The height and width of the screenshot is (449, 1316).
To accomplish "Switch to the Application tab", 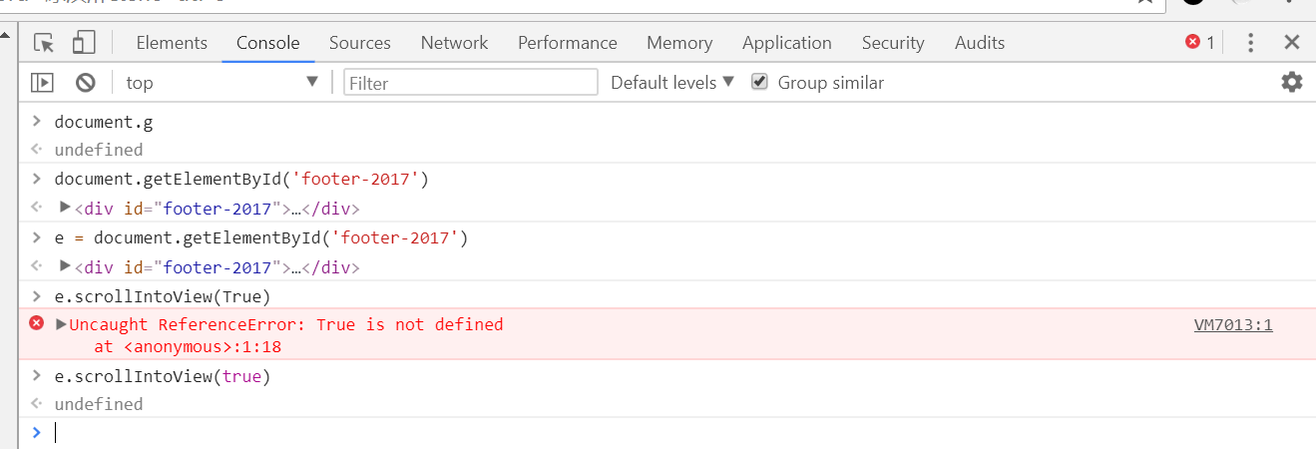I will coord(786,43).
